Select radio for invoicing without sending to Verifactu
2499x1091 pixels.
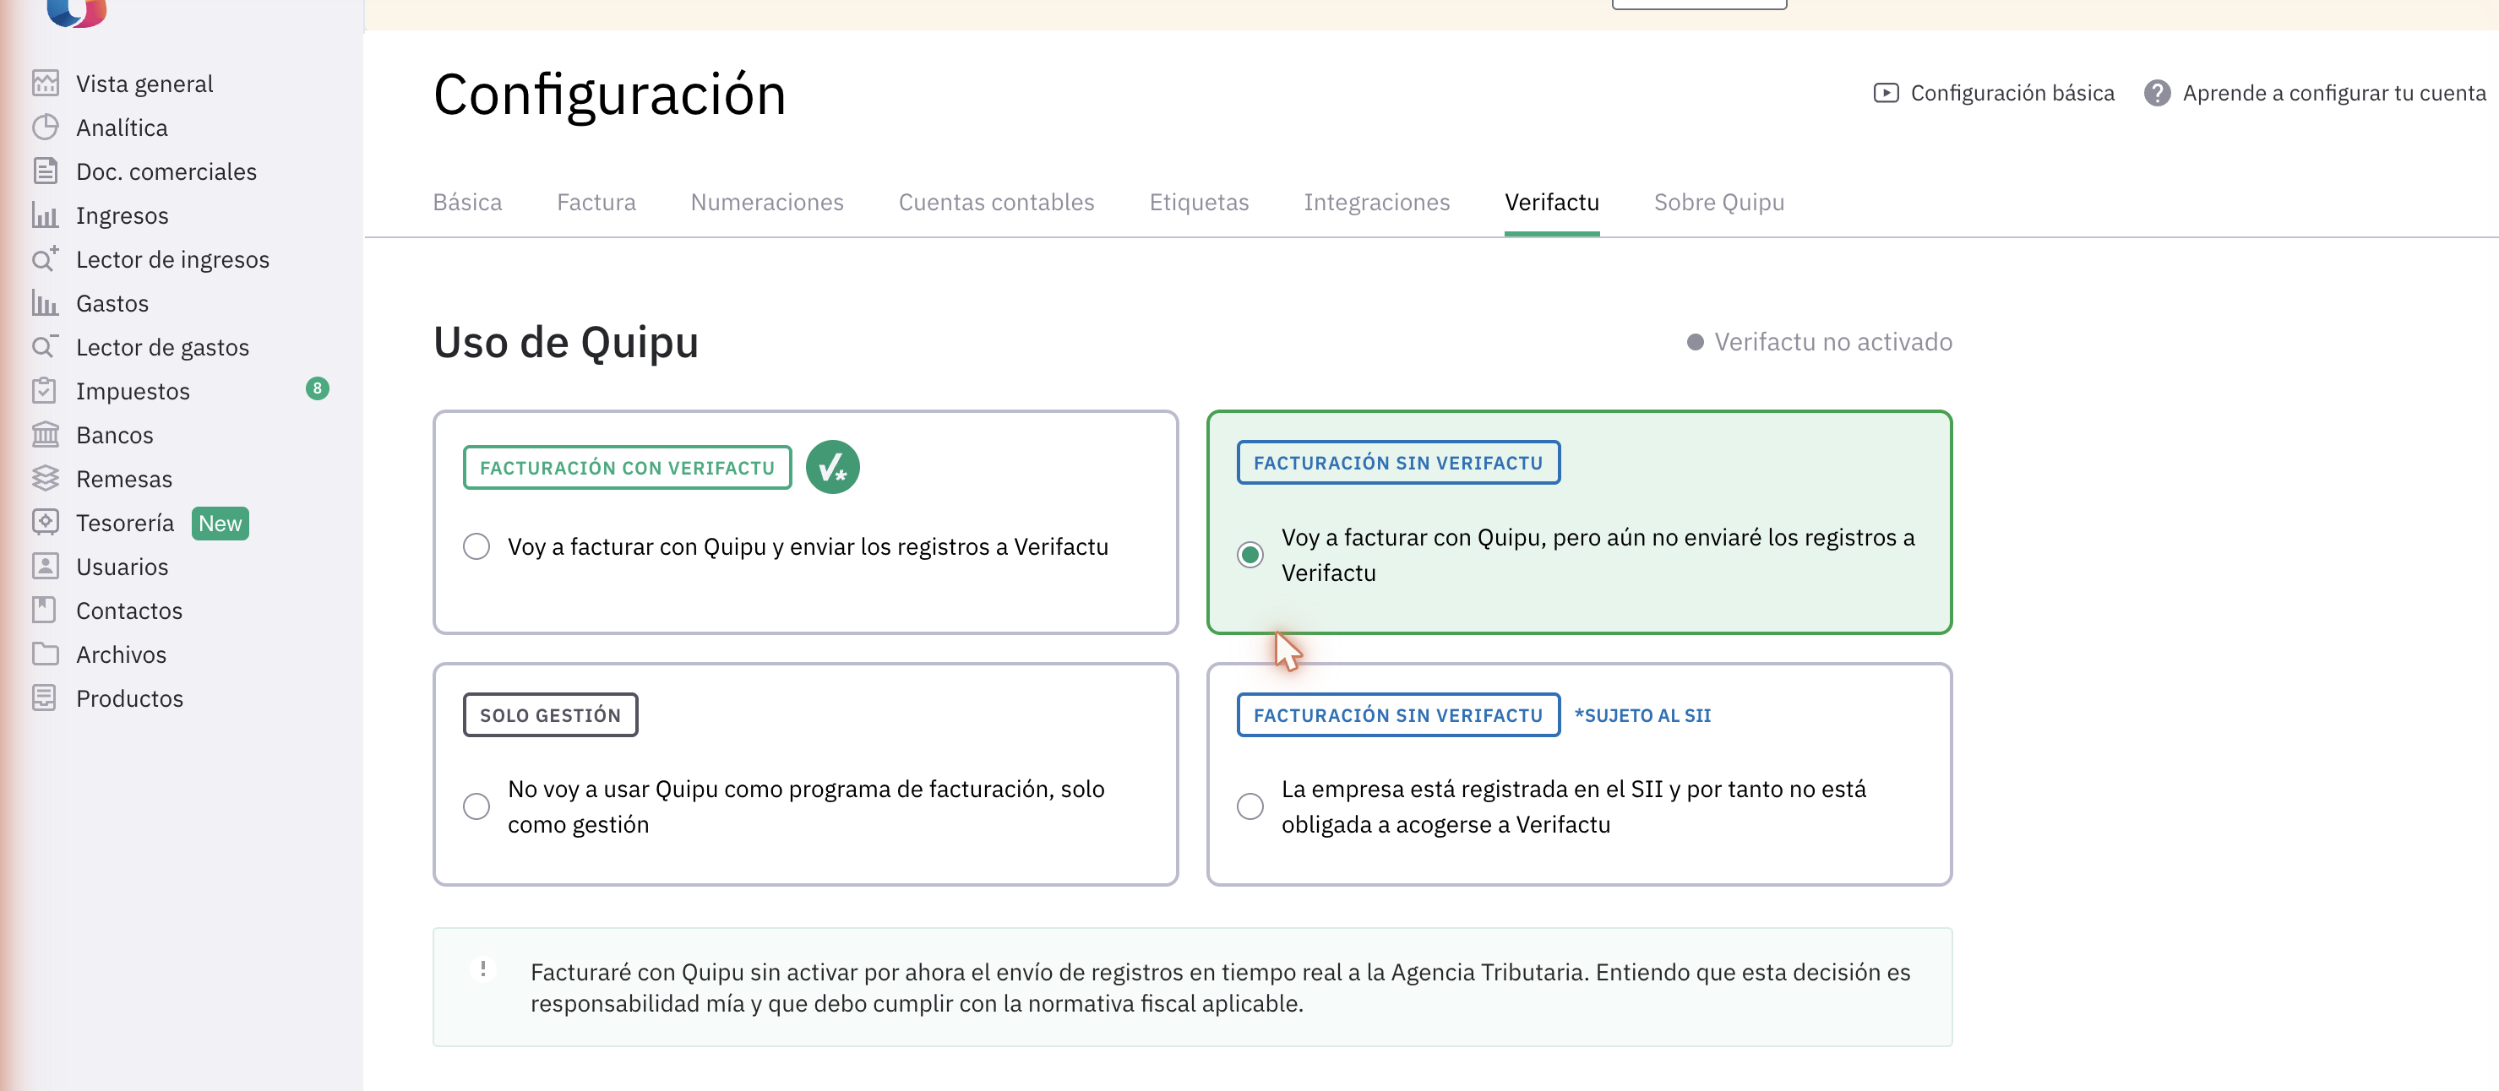click(x=1249, y=555)
